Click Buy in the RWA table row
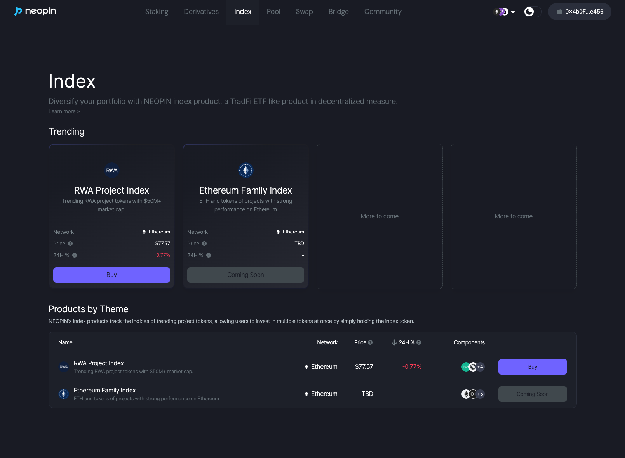This screenshot has height=458, width=625. point(532,367)
